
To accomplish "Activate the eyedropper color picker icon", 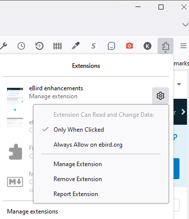I will (75, 46).
